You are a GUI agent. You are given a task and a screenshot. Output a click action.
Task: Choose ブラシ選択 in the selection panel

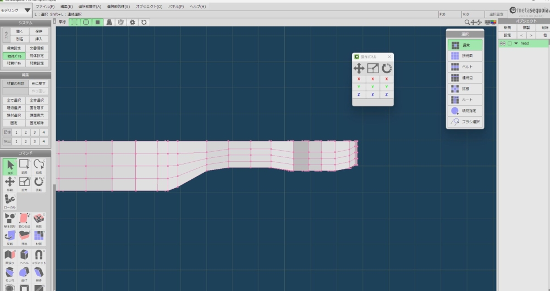(x=465, y=122)
